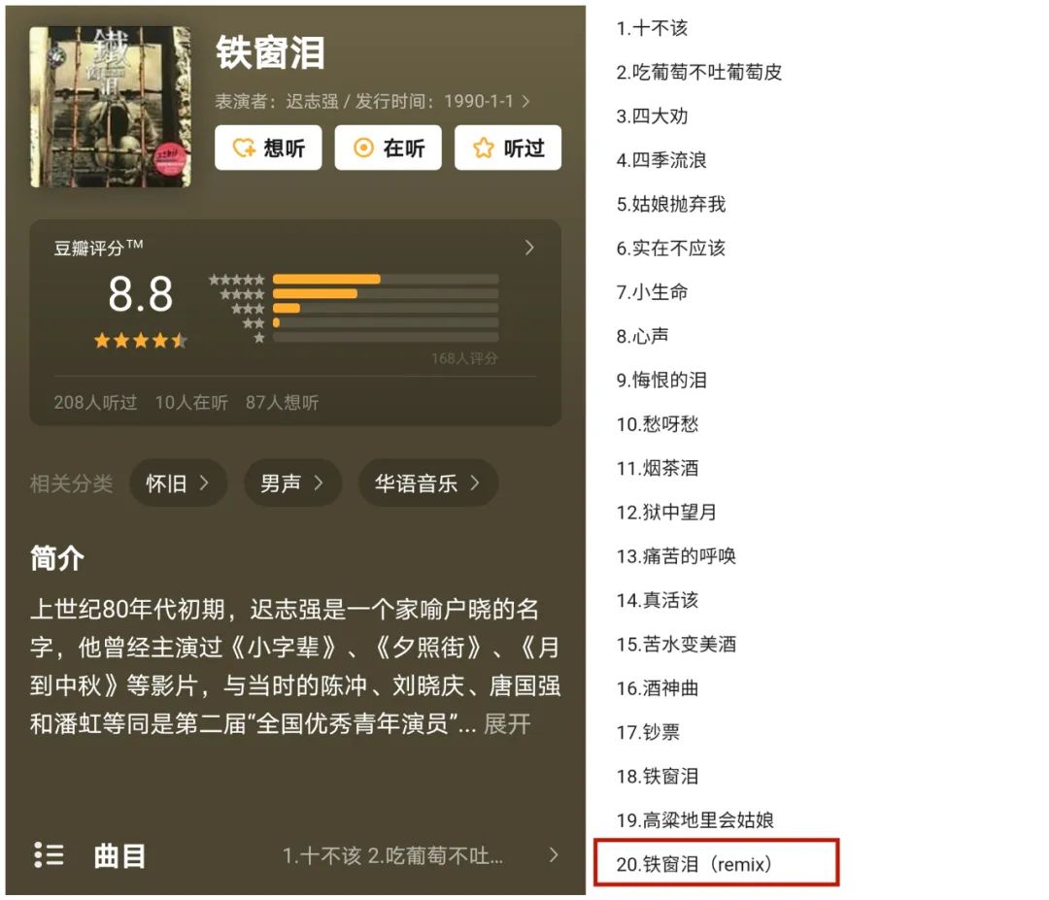Select track 20.铁窗泪（remix）

(x=694, y=864)
